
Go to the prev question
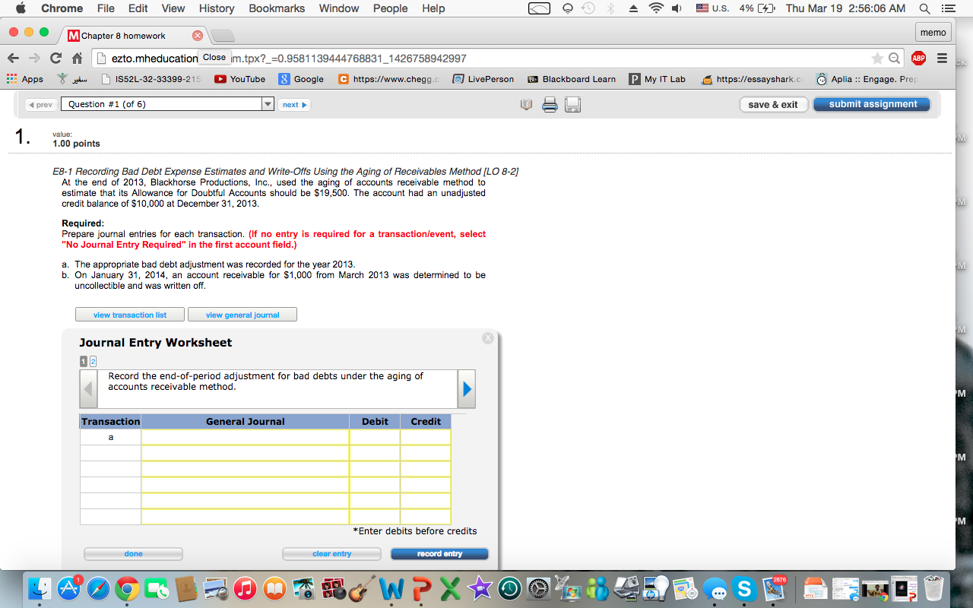click(x=41, y=105)
